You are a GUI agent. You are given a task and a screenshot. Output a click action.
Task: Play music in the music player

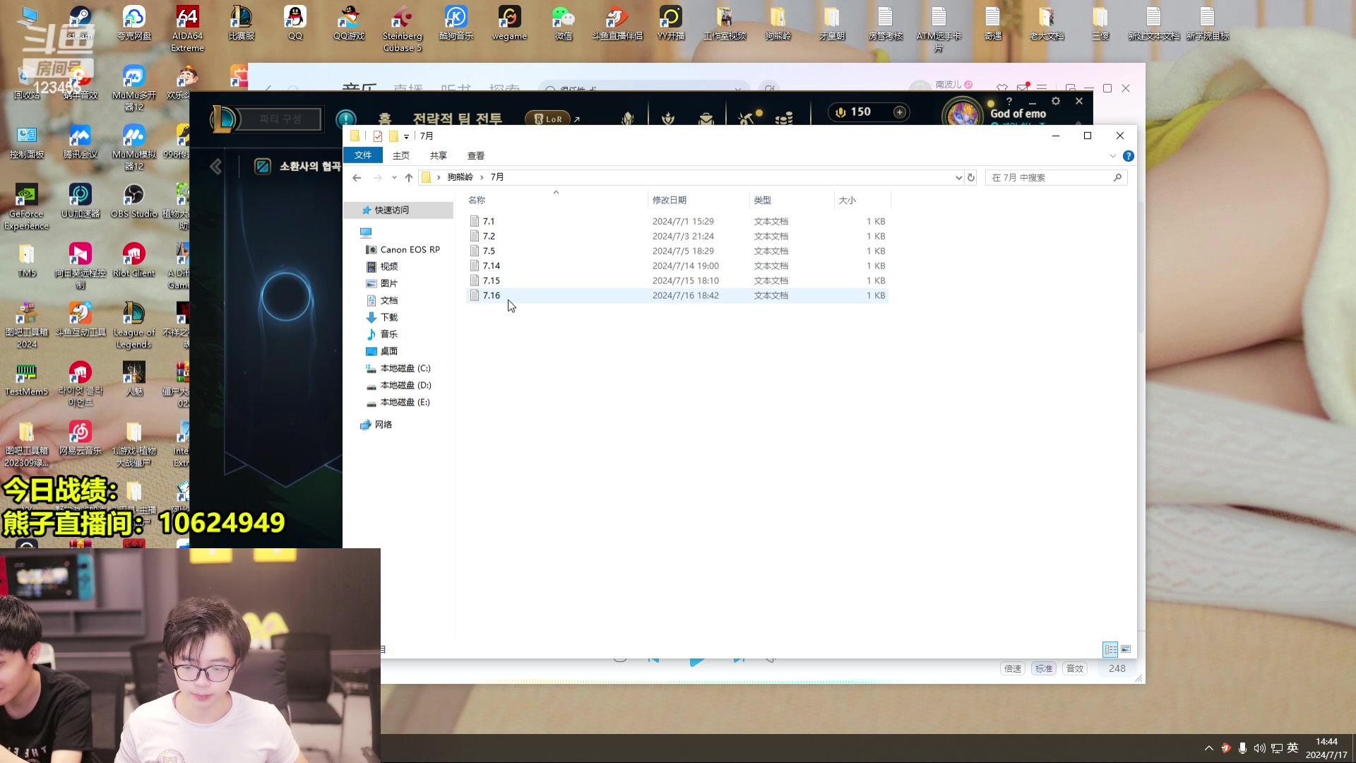[x=696, y=661]
